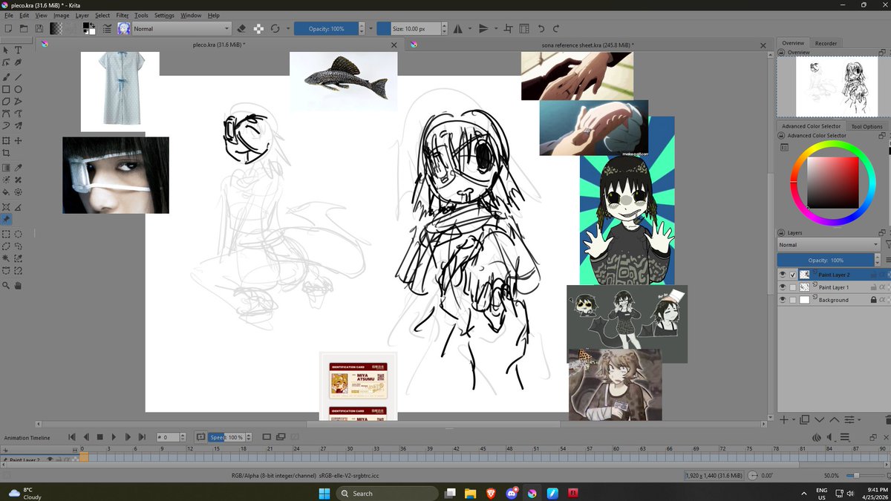Open the brush blending mode Normal dropdown

(x=181, y=29)
